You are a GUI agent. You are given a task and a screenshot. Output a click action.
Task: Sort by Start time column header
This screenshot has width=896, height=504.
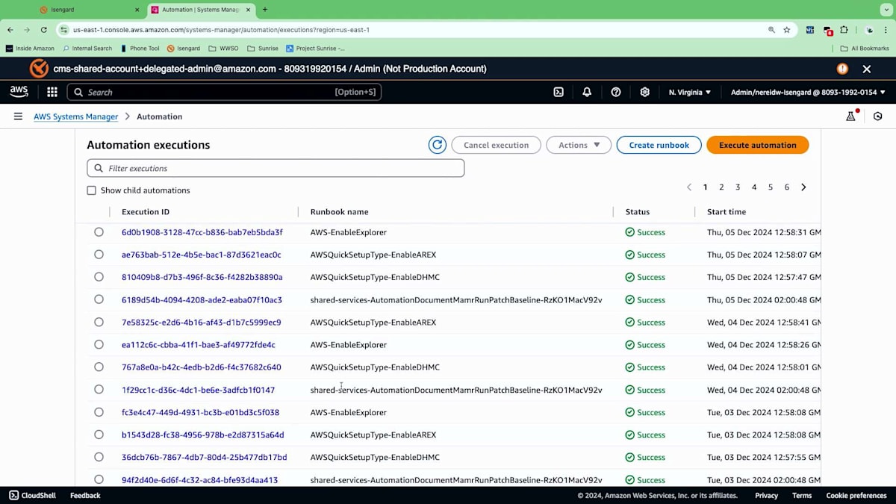pos(727,212)
